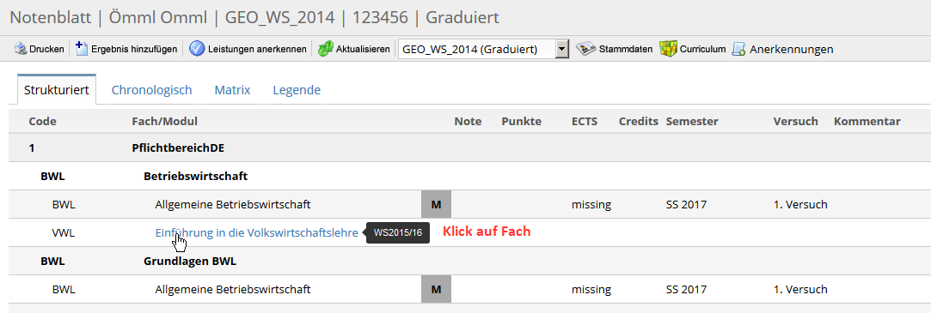Viewport: 931px width, 313px height.
Task: Open Stammdaten via its icon
Action: (585, 49)
